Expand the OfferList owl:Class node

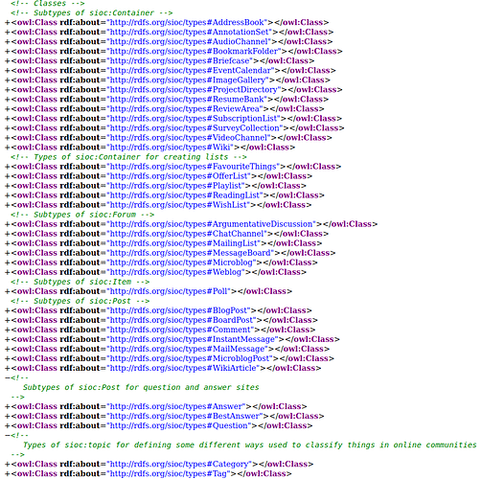coord(8,176)
